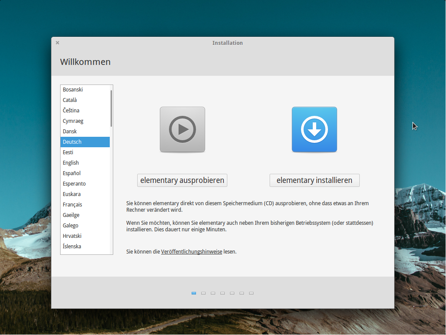Click the language list scrollbar handle
The image size is (446, 335).
[111, 108]
